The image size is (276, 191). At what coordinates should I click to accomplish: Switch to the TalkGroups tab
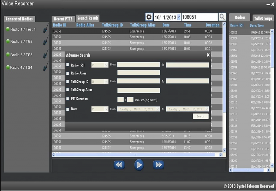(x=263, y=18)
